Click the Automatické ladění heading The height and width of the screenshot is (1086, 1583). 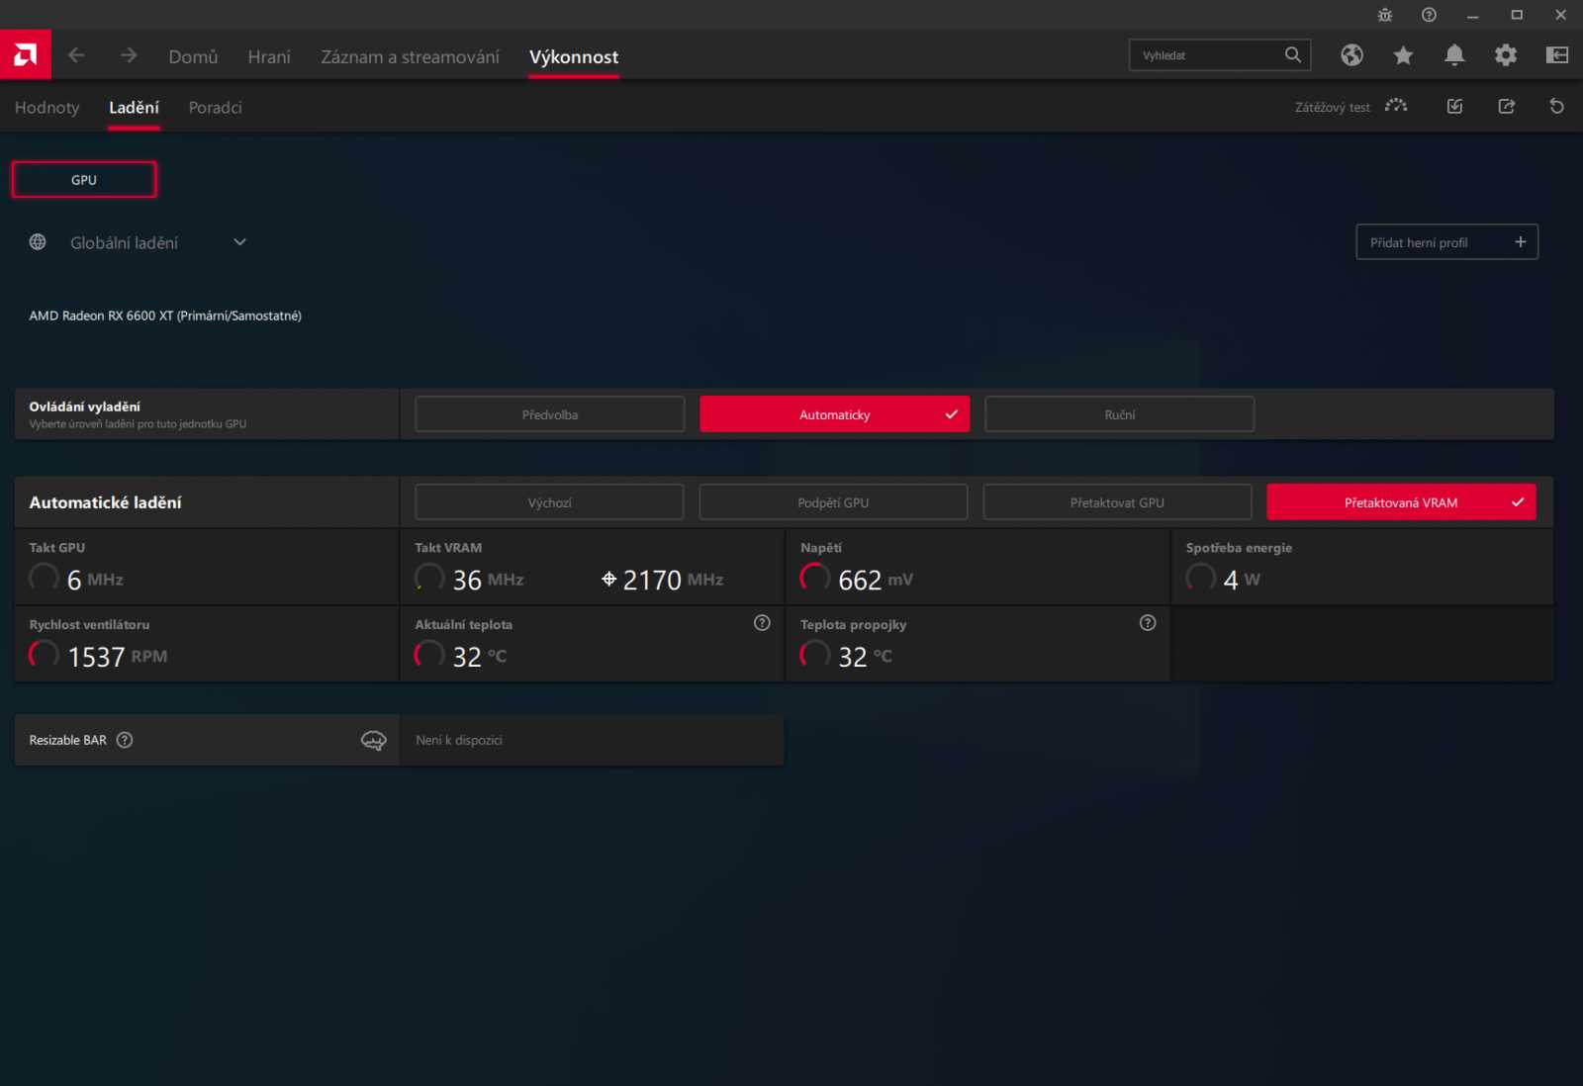pyautogui.click(x=105, y=502)
